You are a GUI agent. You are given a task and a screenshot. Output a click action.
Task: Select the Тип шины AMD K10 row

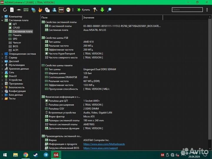coord(69,42)
